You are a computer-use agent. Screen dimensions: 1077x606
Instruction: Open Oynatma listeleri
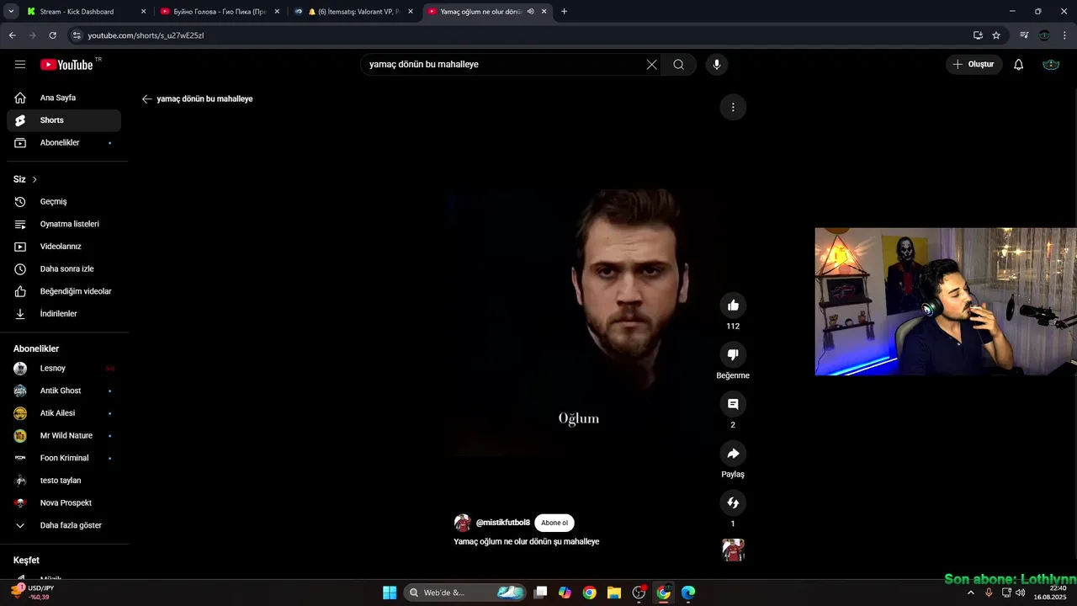tap(64, 224)
